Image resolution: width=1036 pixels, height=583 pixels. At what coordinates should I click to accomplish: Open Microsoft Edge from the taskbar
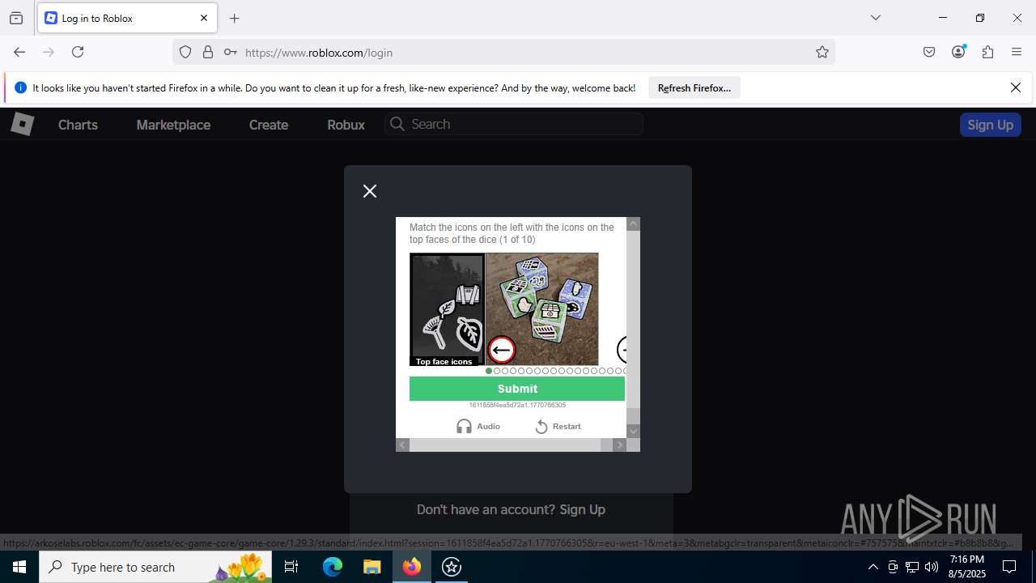(333, 567)
